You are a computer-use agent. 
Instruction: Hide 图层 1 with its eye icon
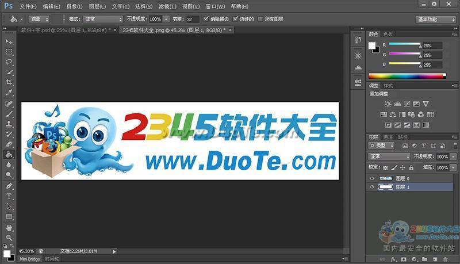click(372, 187)
